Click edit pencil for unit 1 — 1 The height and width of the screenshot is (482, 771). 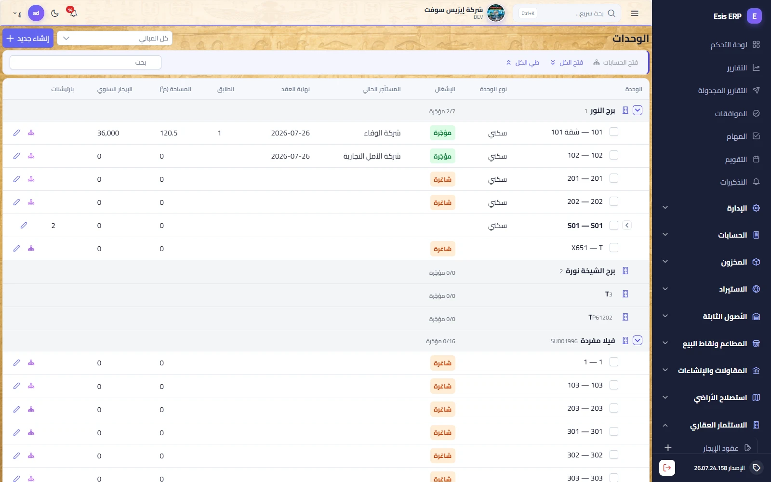tap(16, 362)
